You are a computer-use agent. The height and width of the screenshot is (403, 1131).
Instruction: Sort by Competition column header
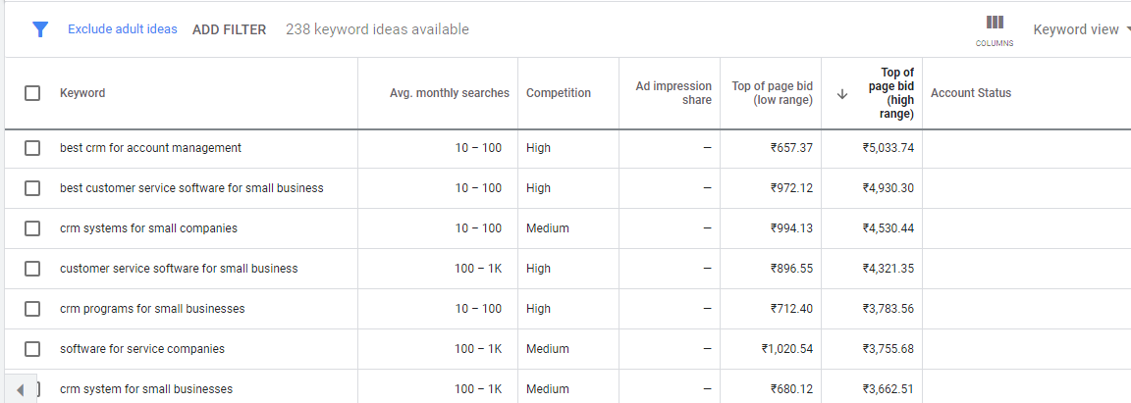[559, 93]
